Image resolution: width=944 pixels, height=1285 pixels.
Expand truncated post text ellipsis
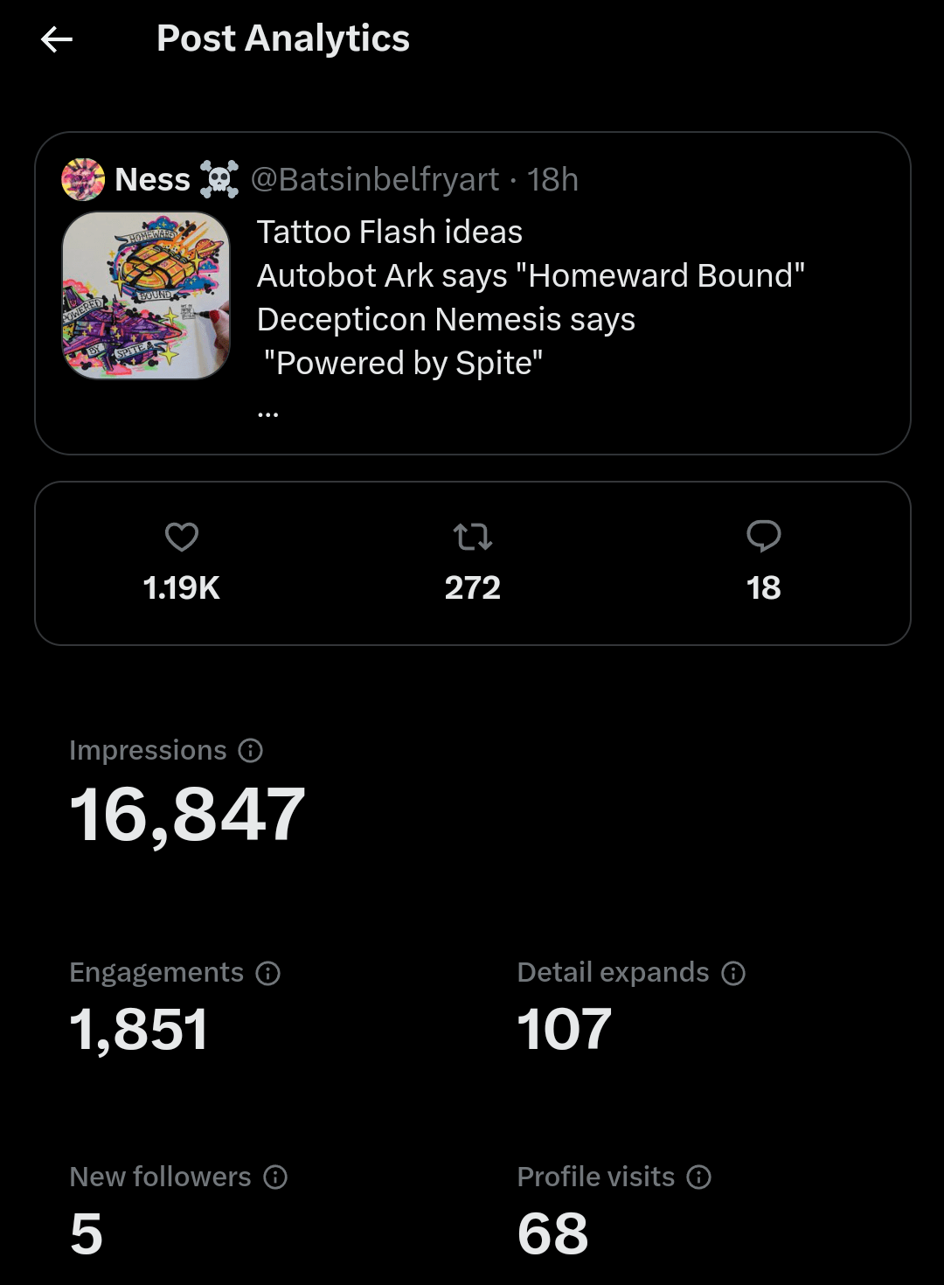[268, 410]
